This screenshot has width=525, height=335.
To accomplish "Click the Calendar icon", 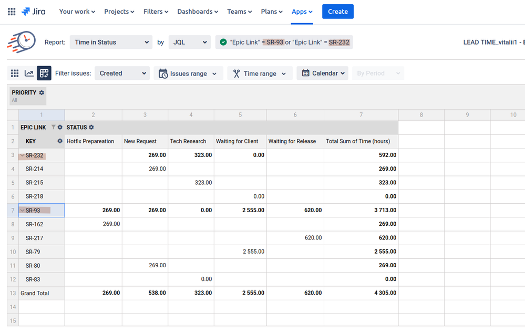I will coord(305,73).
